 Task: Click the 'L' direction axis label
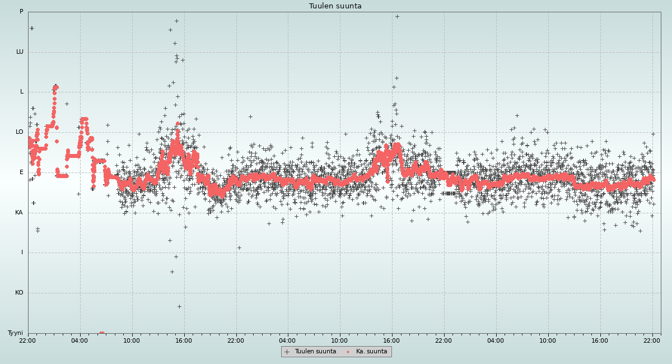(x=22, y=92)
